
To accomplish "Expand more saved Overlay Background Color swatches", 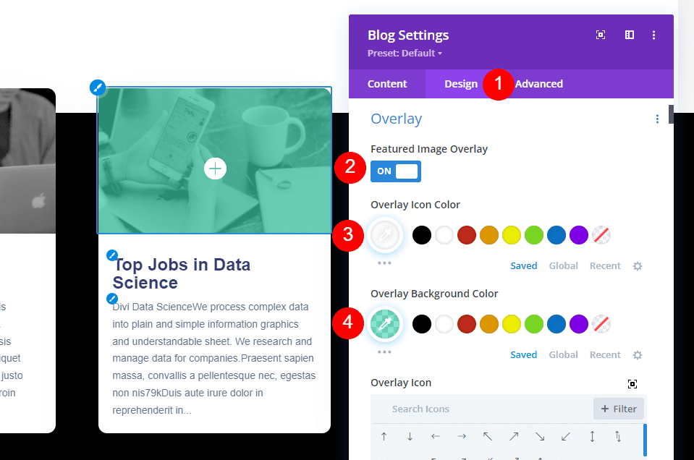I will coord(385,352).
